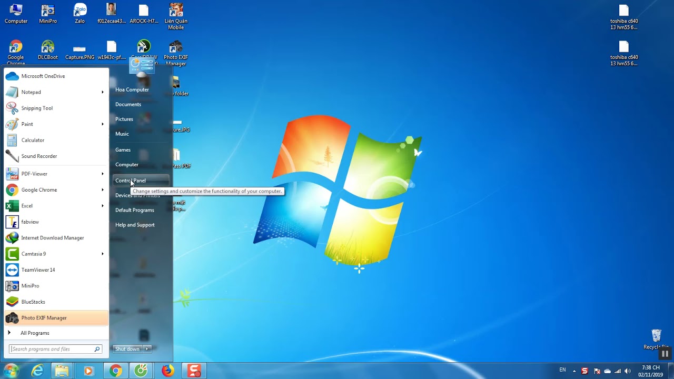674x379 pixels.
Task: Click the Windows Start orb
Action: pyautogui.click(x=12, y=371)
